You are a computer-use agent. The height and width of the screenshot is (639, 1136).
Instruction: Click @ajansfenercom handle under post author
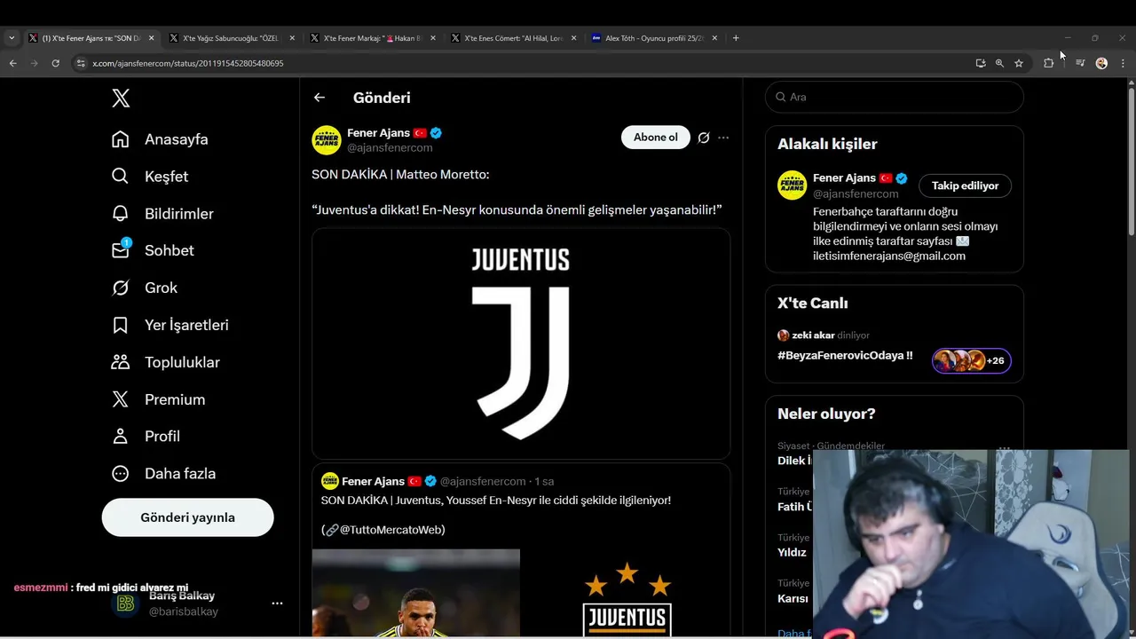(390, 147)
